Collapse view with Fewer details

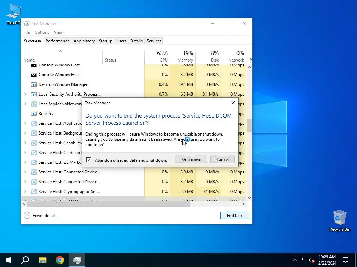[x=40, y=216]
